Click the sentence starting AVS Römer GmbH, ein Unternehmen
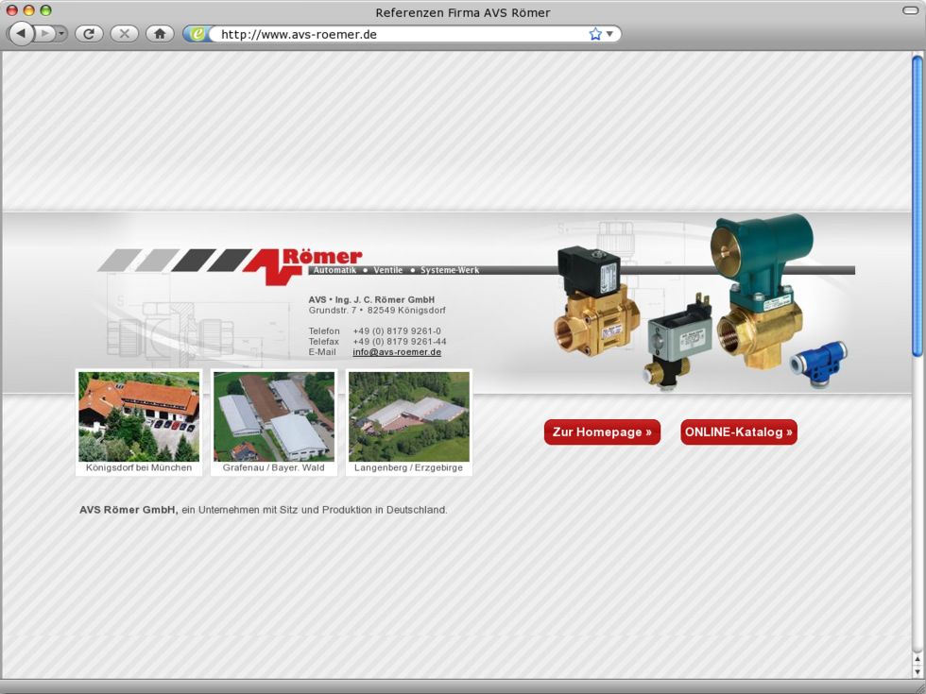Image resolution: width=926 pixels, height=694 pixels. point(264,510)
